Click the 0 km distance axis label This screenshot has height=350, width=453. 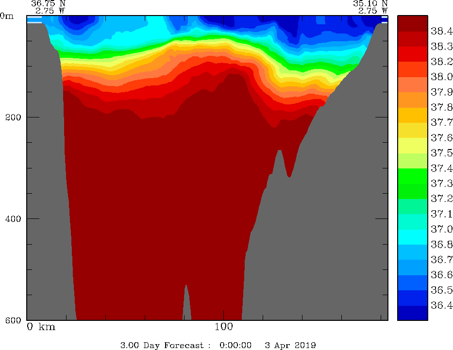tap(41, 327)
